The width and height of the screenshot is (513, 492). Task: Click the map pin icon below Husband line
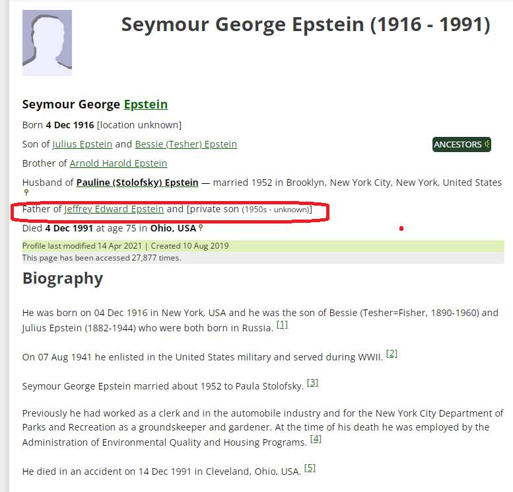pyautogui.click(x=26, y=192)
